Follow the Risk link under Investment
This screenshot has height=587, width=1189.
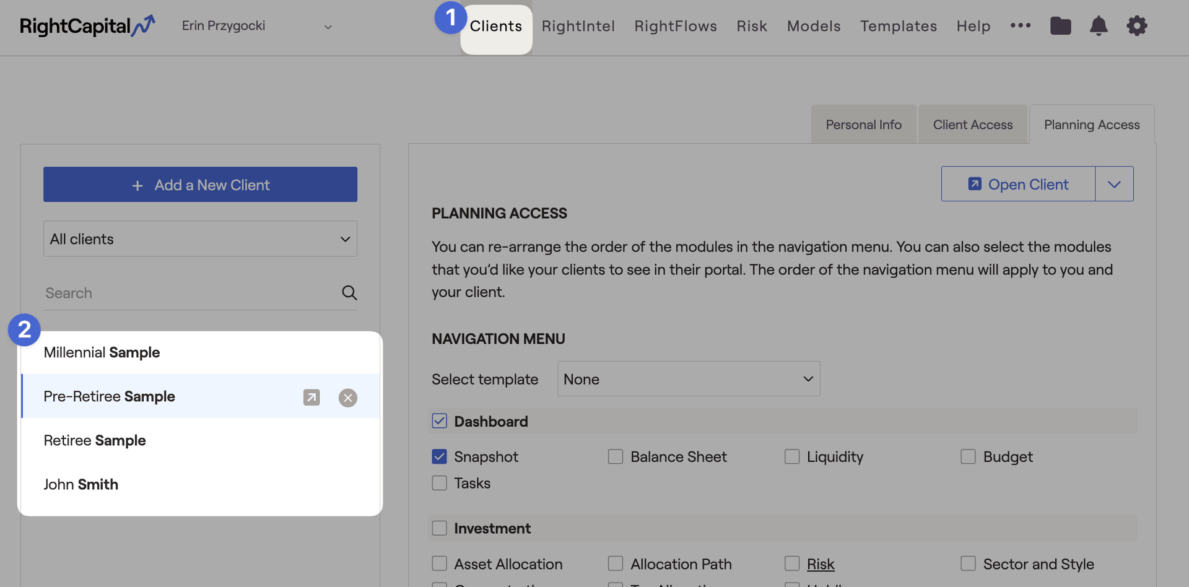coord(821,564)
